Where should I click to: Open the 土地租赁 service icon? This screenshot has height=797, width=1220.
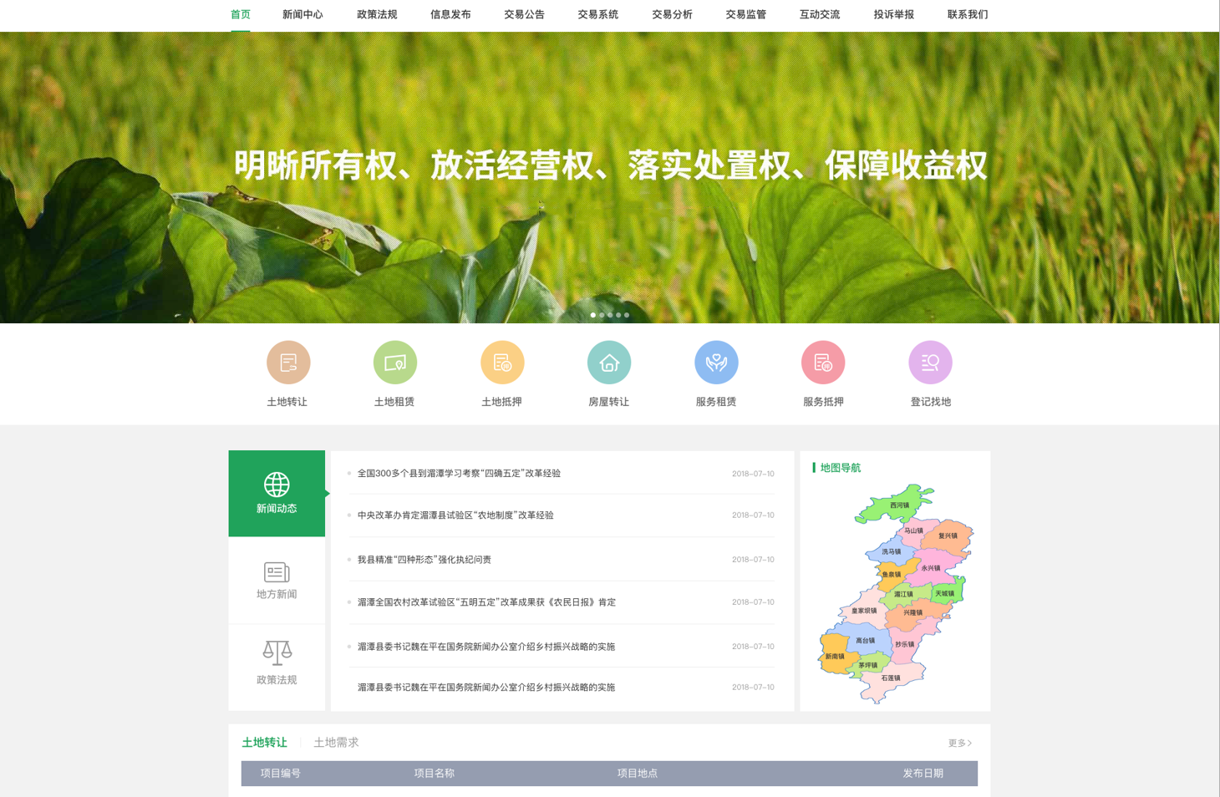pos(395,363)
